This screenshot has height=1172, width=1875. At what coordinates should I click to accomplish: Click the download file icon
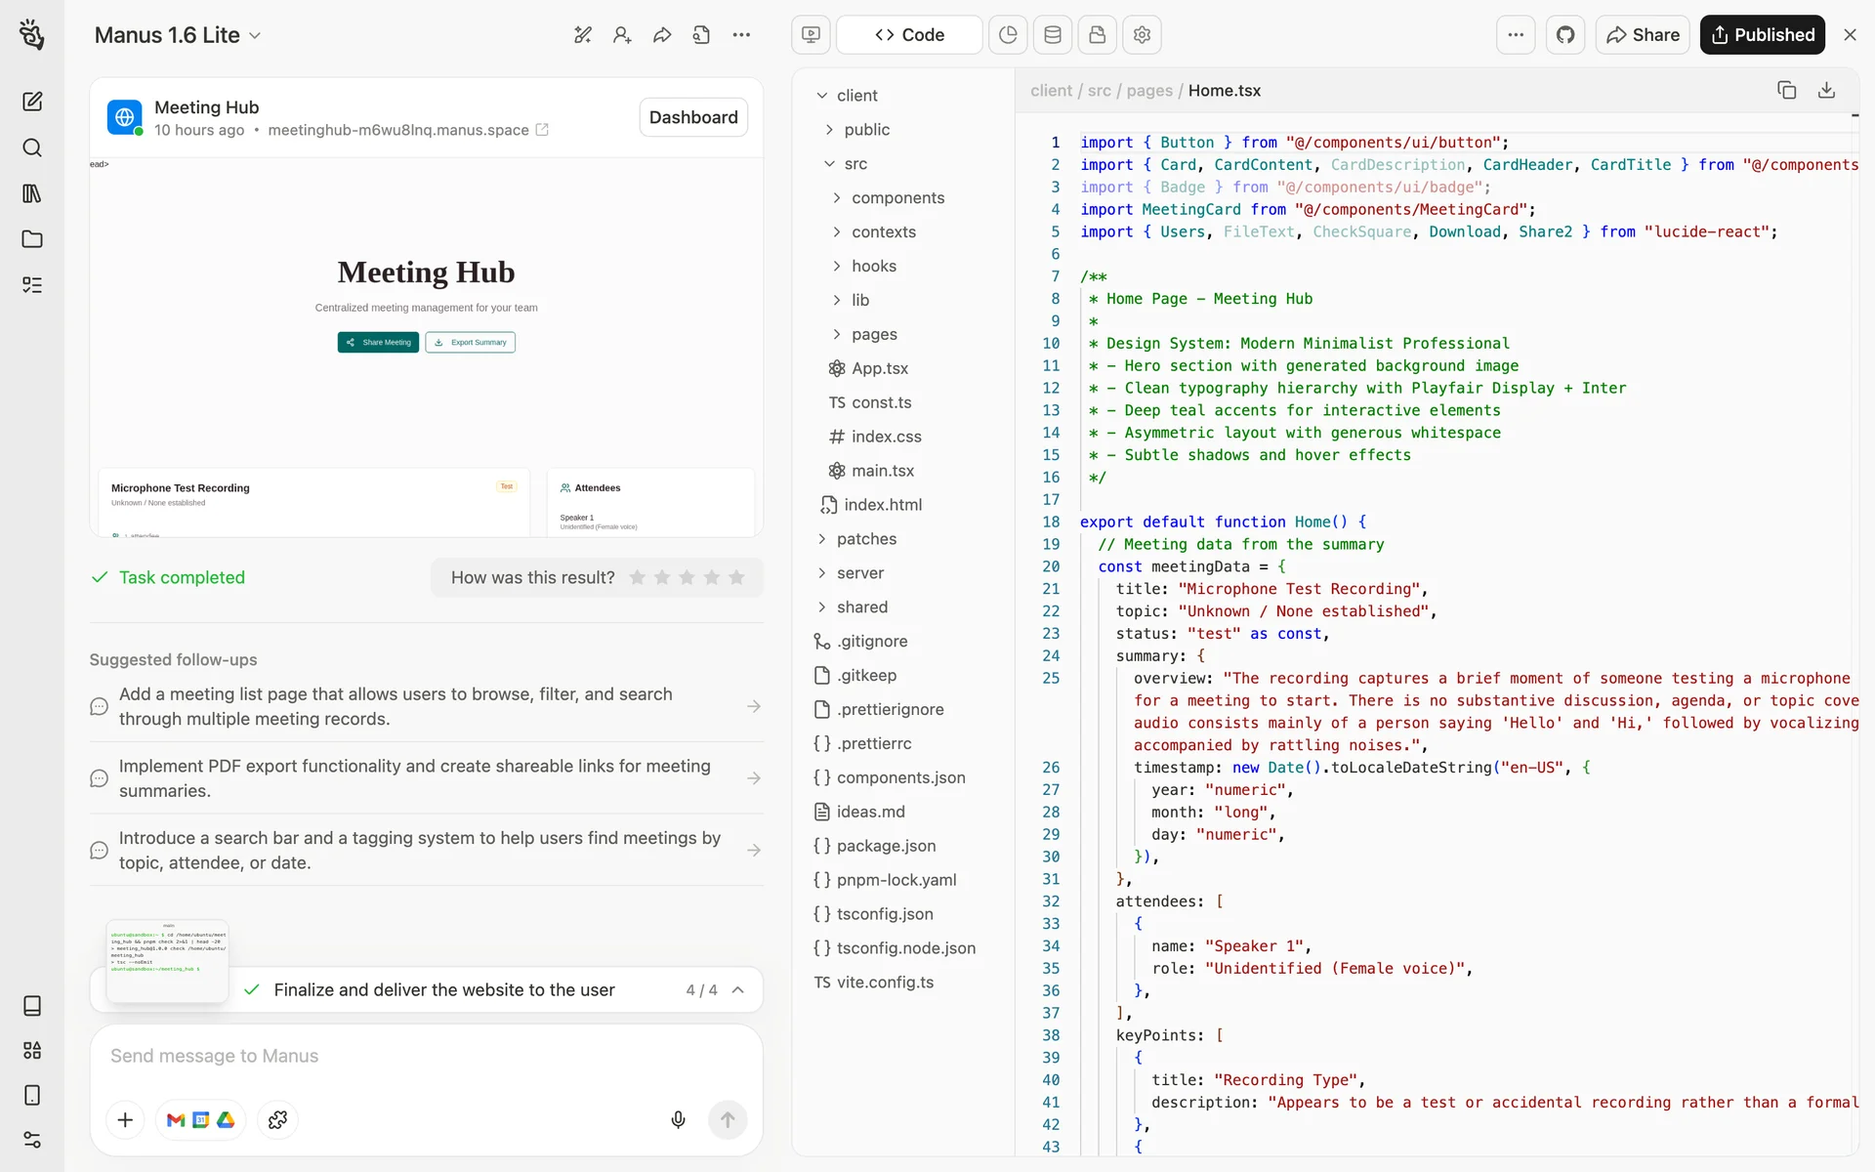pyautogui.click(x=1826, y=90)
